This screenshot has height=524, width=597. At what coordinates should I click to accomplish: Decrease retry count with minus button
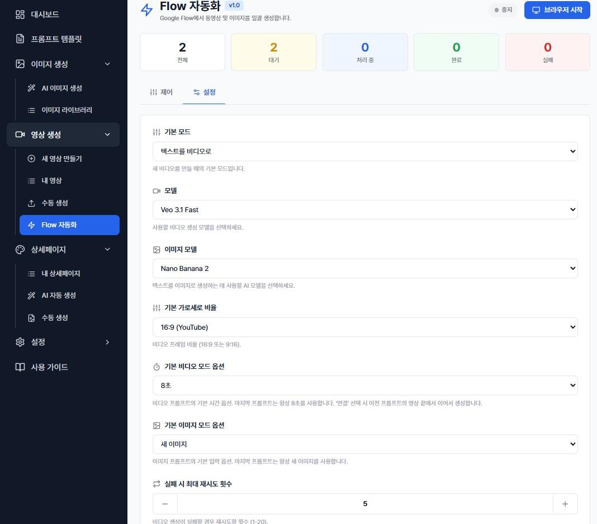165,504
